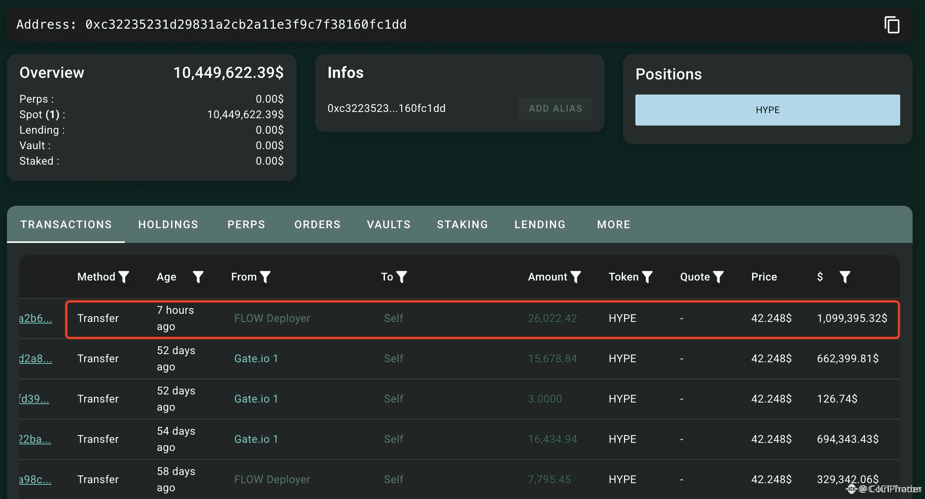Select the total value 10,449,622.39$ in Overview
This screenshot has width=925, height=499.
coord(228,73)
